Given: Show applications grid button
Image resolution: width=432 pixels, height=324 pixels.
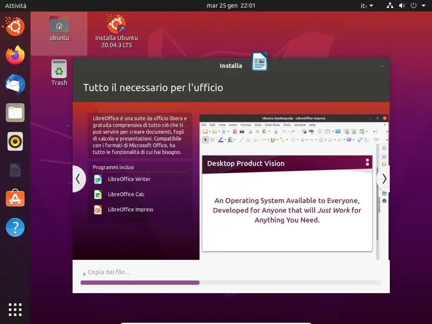Looking at the screenshot, I should (15, 310).
